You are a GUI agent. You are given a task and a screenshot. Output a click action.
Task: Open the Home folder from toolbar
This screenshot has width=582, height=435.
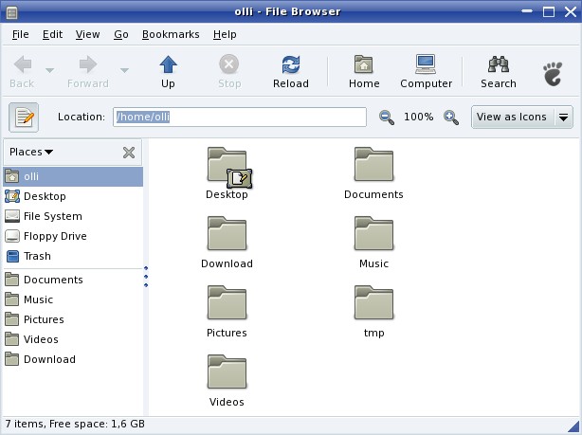[364, 72]
